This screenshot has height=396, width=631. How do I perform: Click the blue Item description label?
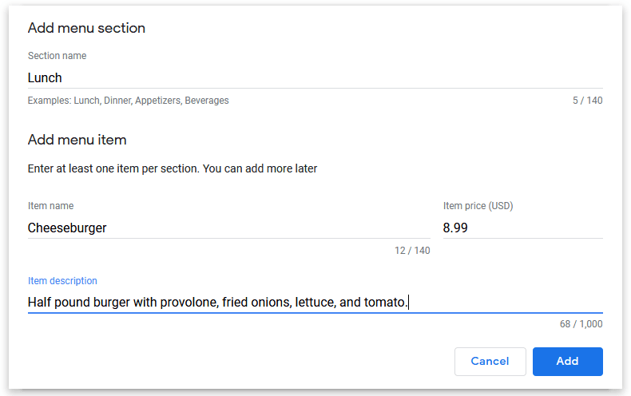pos(62,281)
